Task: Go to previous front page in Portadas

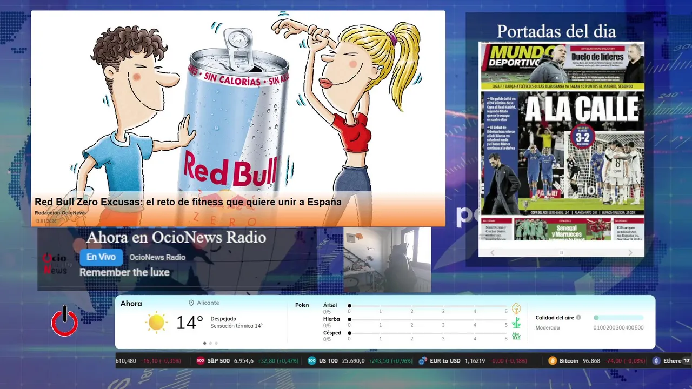Action: (492, 252)
